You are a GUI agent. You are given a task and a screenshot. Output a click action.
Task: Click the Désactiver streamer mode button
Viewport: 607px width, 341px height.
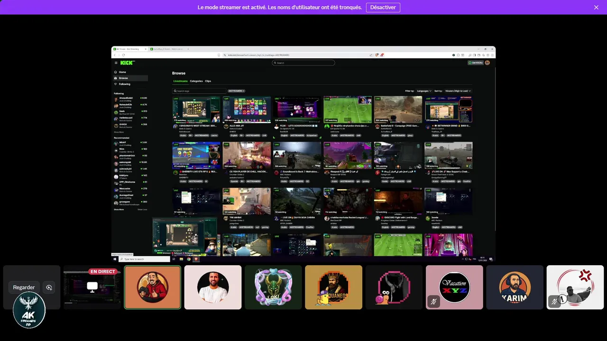point(383,8)
